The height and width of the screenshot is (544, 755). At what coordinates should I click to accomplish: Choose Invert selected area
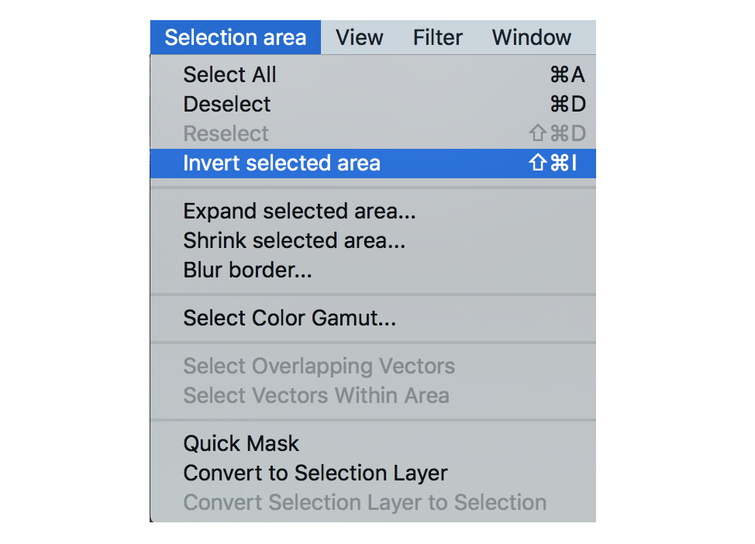(281, 164)
